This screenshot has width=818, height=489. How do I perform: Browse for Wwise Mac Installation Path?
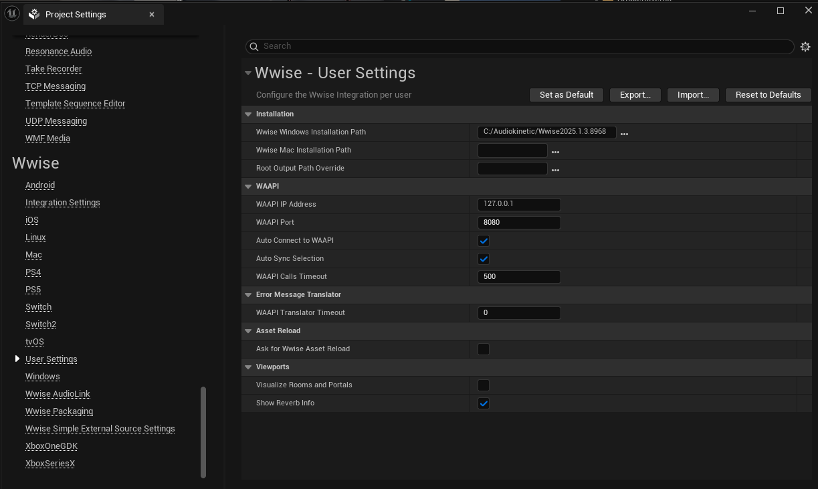555,152
